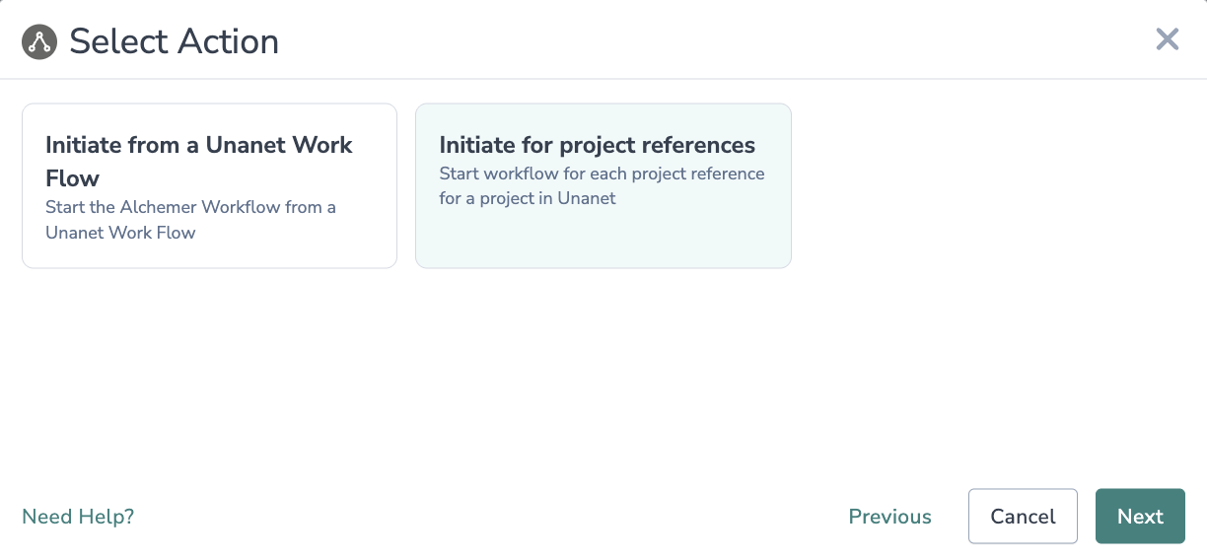Click the word Flow in first card title
Screen dimensions: 1207x560
[72, 178]
